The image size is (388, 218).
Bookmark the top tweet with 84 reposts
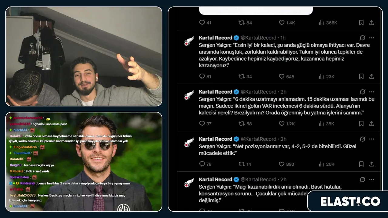click(361, 22)
